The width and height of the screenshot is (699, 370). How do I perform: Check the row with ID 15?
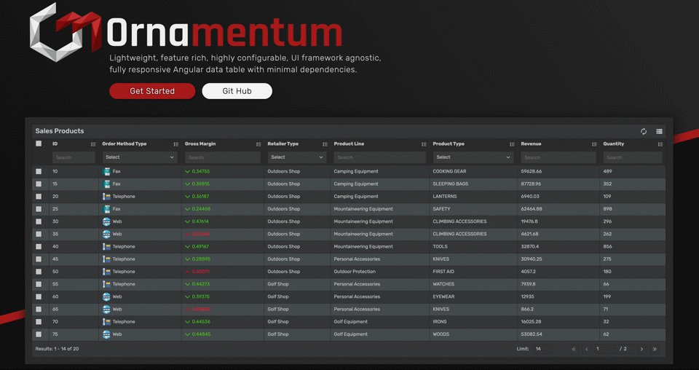pyautogui.click(x=39, y=184)
